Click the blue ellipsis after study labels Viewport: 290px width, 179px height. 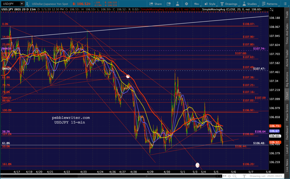tap(265, 9)
